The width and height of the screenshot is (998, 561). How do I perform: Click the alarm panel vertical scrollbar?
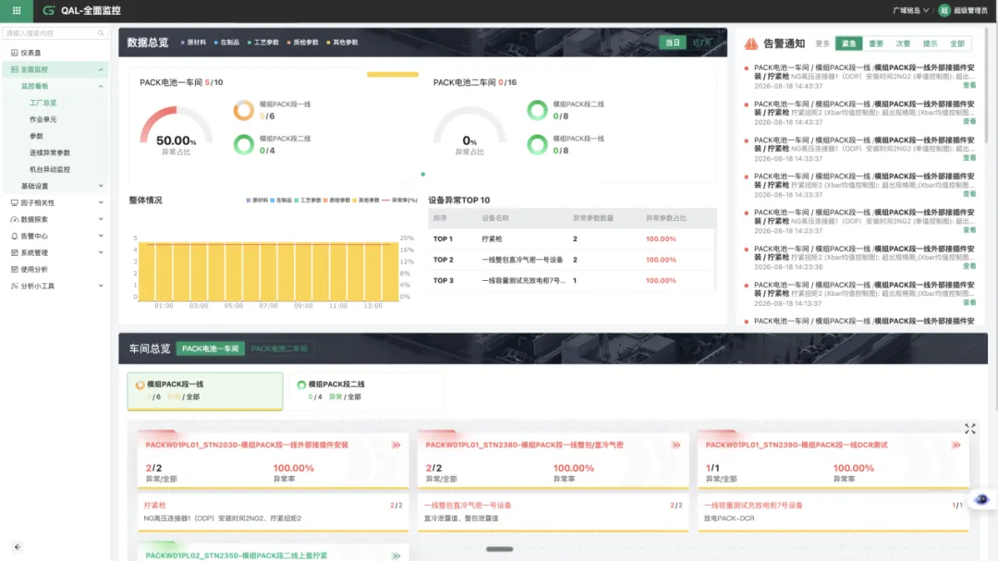pyautogui.click(x=987, y=83)
